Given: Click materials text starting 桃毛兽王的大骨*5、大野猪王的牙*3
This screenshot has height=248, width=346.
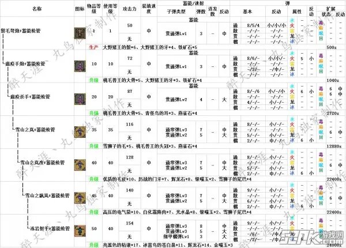Looking at the screenshot, I should click(x=152, y=80).
